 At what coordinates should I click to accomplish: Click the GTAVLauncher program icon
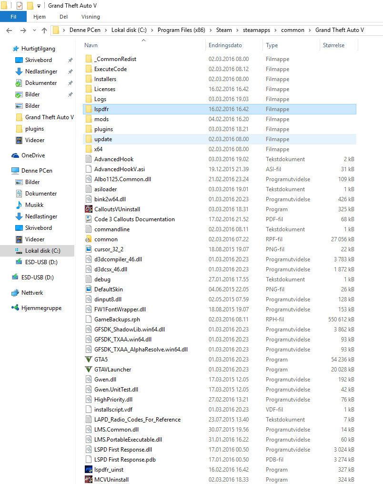click(89, 370)
